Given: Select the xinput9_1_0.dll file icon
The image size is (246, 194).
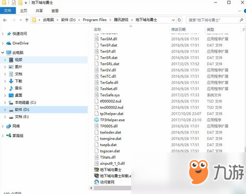Looking at the screenshot, I should (x=97, y=163).
